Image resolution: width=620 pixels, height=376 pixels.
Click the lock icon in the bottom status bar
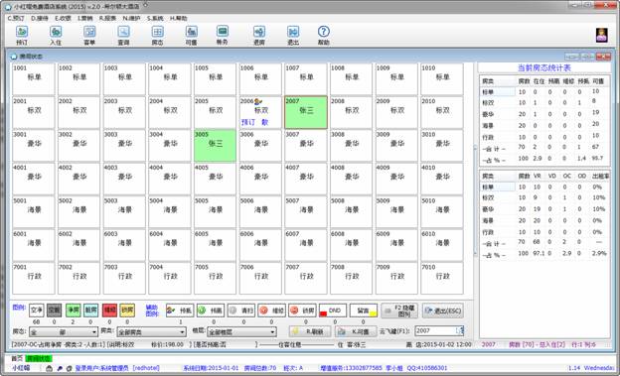[x=49, y=368]
